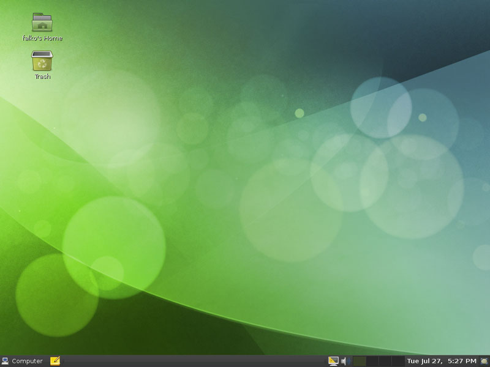Click the tray icon after the clock

(484, 361)
